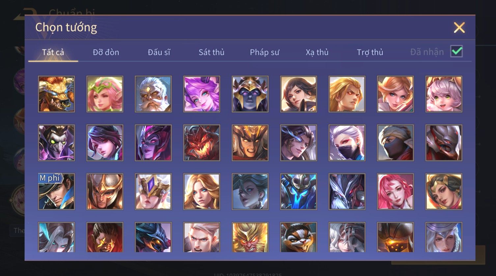Toggle the 'Đã nhận' checkbox
Viewport: 496px width, 276px height.
tap(456, 51)
